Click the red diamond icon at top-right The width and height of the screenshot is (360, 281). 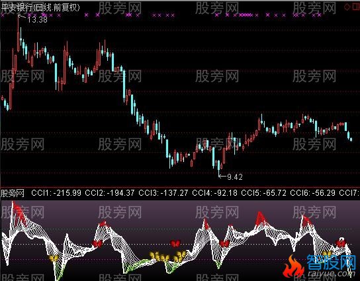[x=347, y=7]
